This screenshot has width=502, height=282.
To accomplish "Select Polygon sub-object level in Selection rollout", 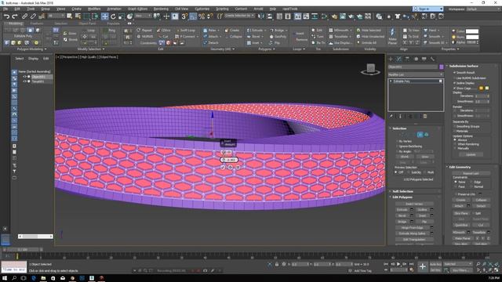I will (x=420, y=135).
